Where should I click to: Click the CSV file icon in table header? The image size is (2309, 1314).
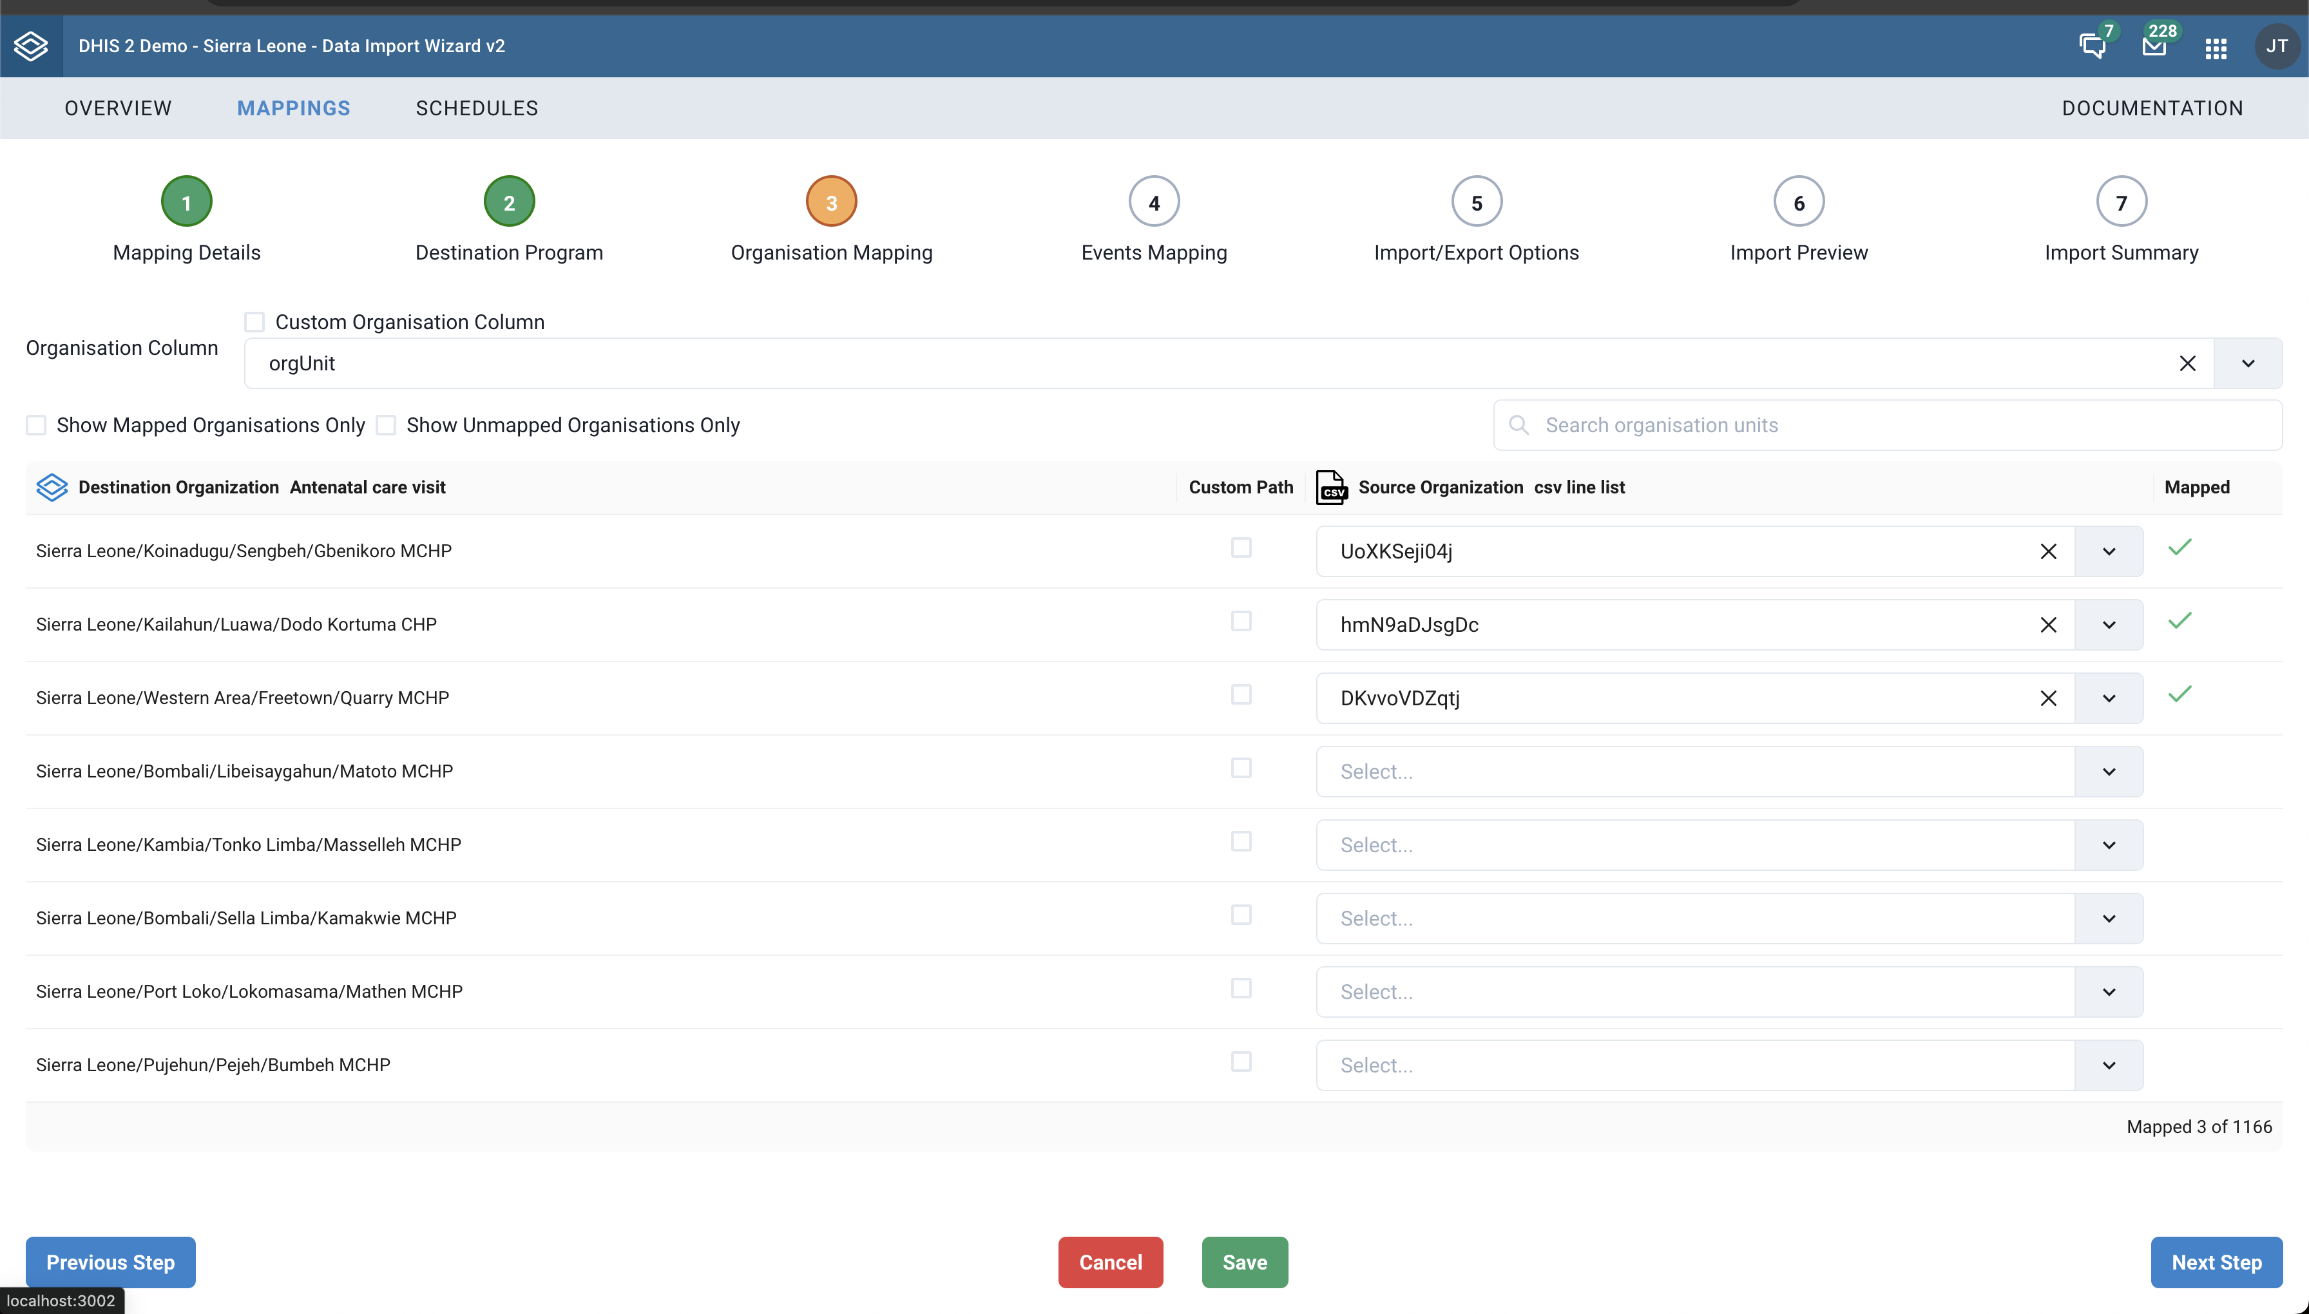1332,488
